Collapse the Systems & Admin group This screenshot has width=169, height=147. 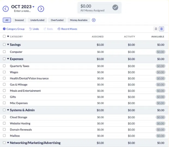8,110
